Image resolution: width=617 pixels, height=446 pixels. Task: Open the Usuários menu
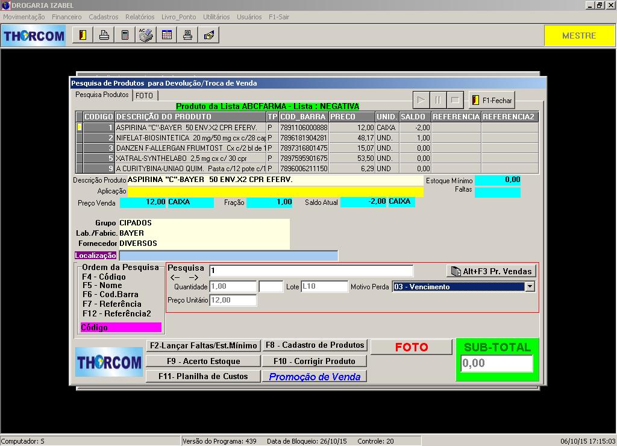(x=249, y=17)
